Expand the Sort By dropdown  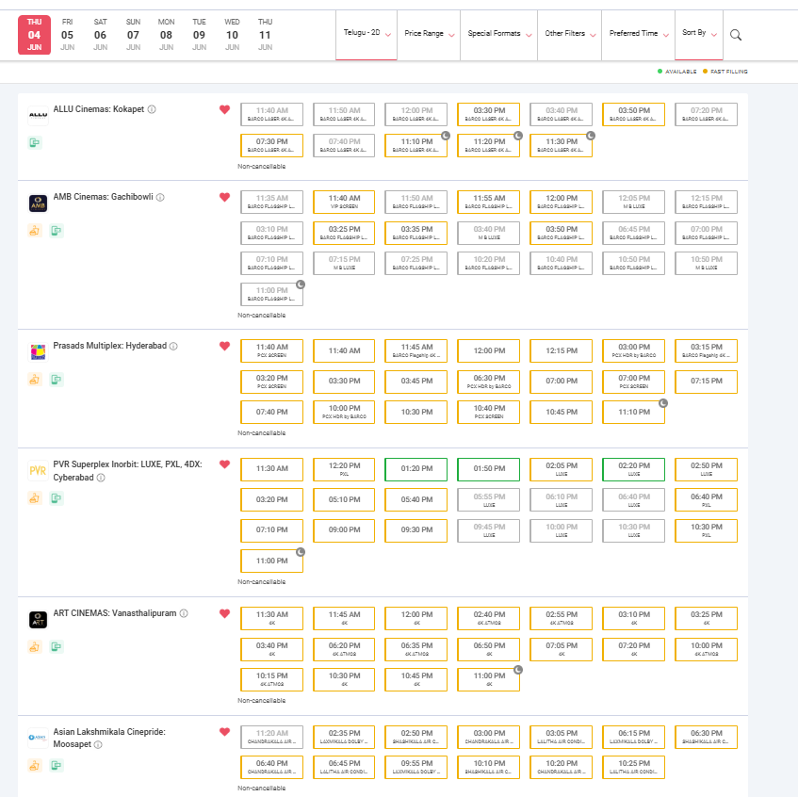[x=699, y=34]
